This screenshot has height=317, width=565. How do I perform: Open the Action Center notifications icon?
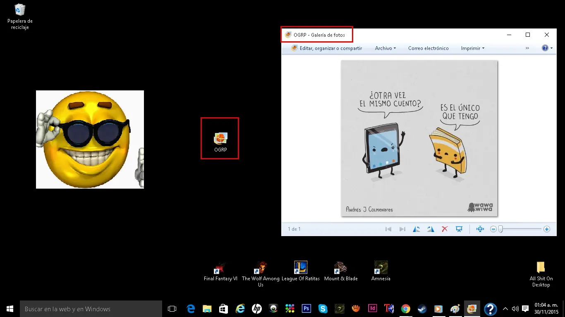click(525, 309)
